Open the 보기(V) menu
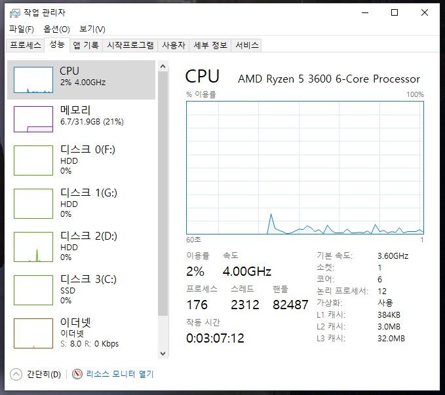 click(x=92, y=29)
